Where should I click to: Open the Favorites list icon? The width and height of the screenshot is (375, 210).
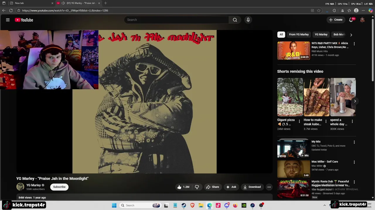click(349, 10)
